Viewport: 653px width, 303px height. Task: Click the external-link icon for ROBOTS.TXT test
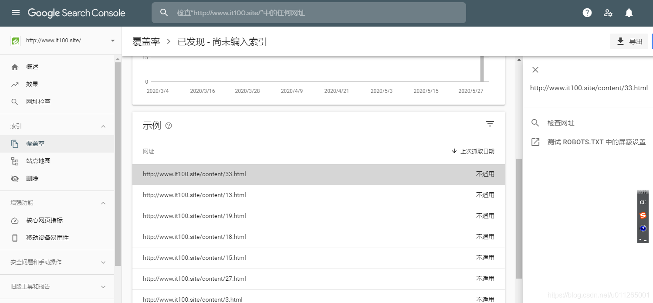click(535, 142)
